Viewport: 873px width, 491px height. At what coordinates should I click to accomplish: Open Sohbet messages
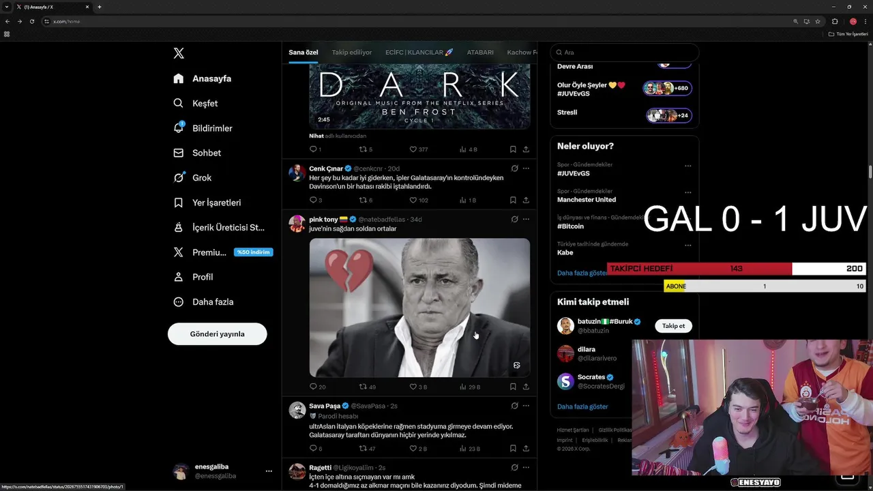(197, 153)
